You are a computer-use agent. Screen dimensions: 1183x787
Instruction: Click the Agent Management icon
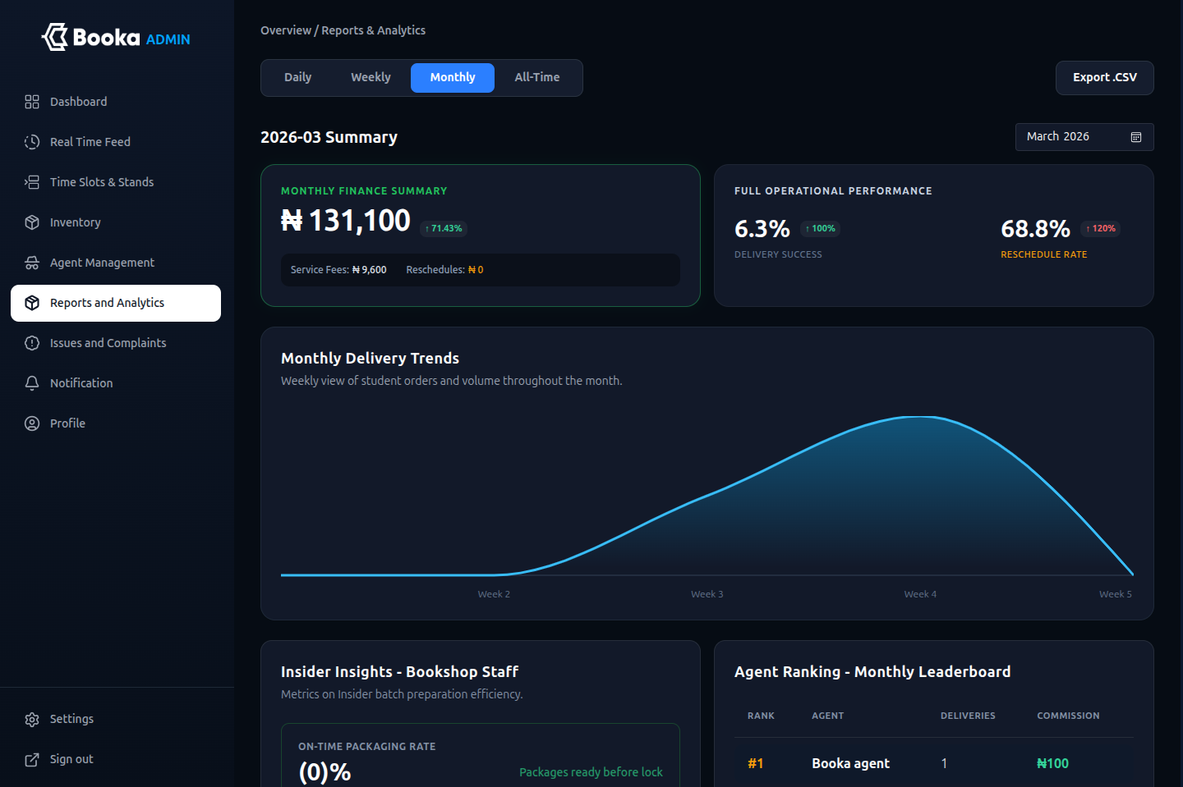(32, 263)
